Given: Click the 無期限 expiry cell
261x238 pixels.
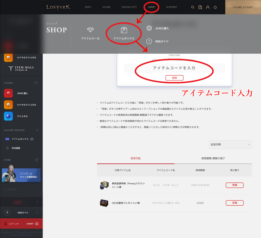Looking at the screenshot, I should pyautogui.click(x=200, y=203).
